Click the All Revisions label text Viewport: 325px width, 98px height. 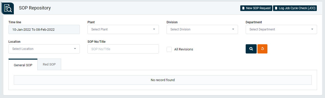(x=183, y=49)
